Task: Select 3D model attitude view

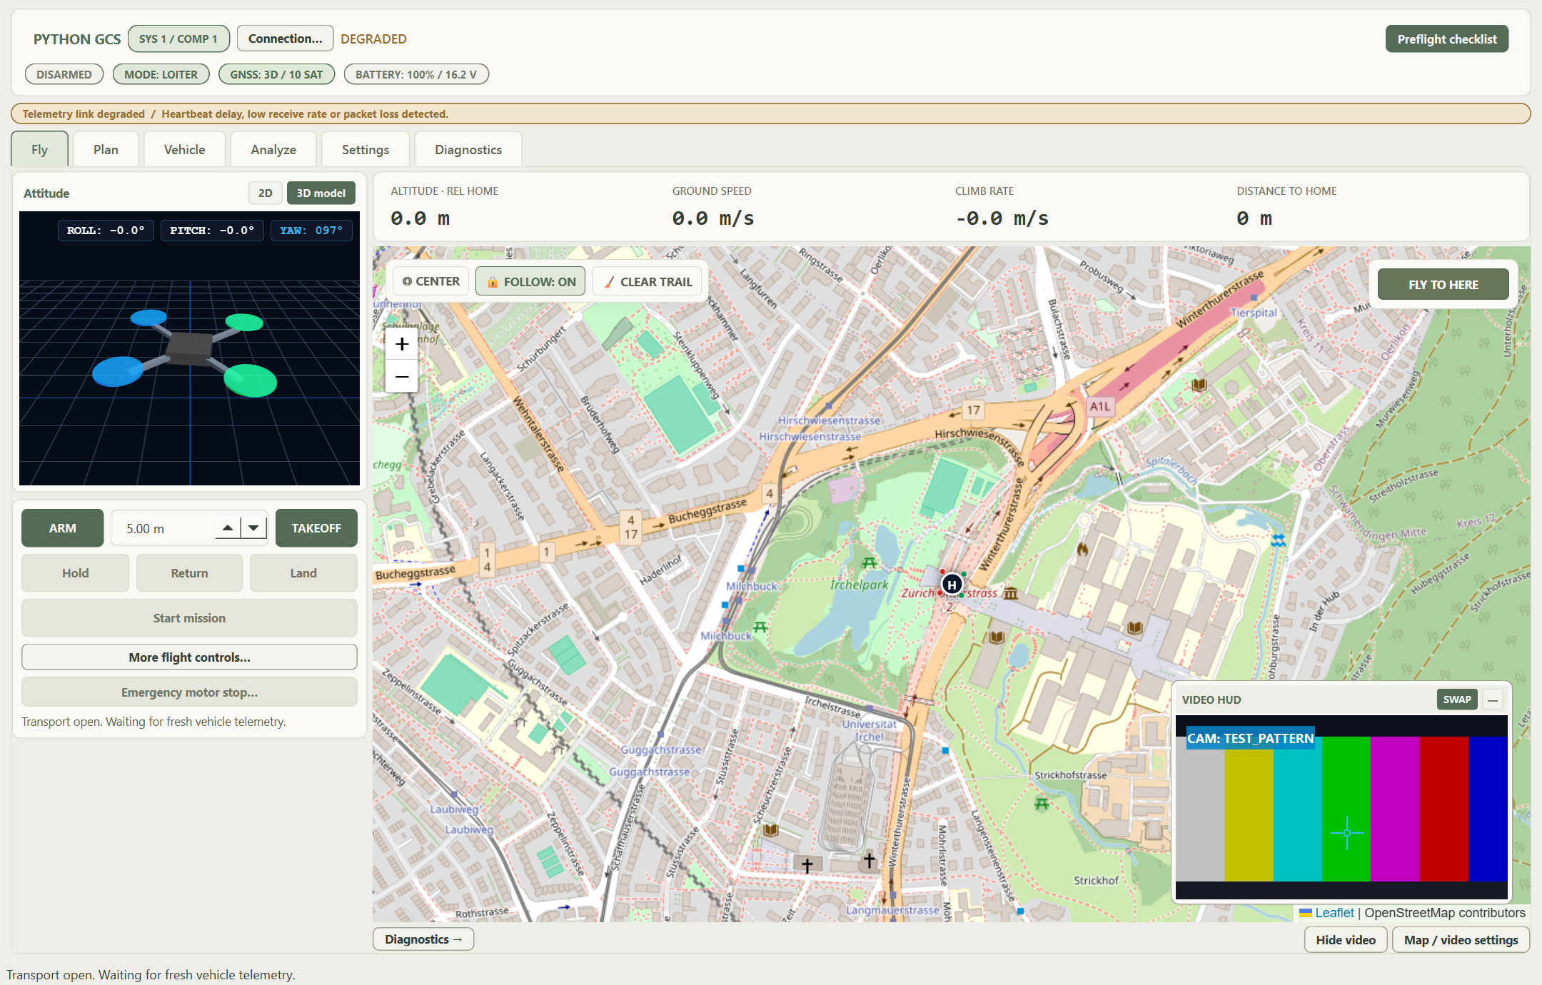Action: (x=321, y=193)
